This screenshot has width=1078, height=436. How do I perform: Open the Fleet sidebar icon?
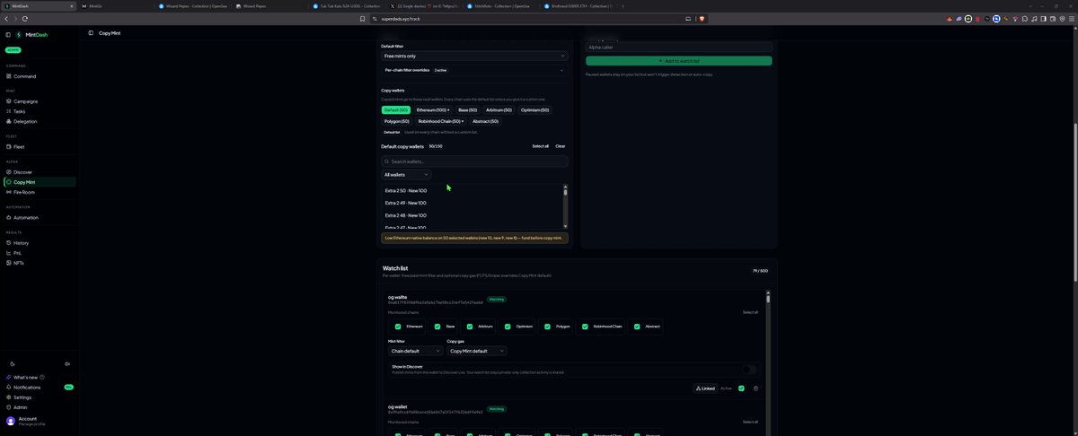(x=8, y=146)
